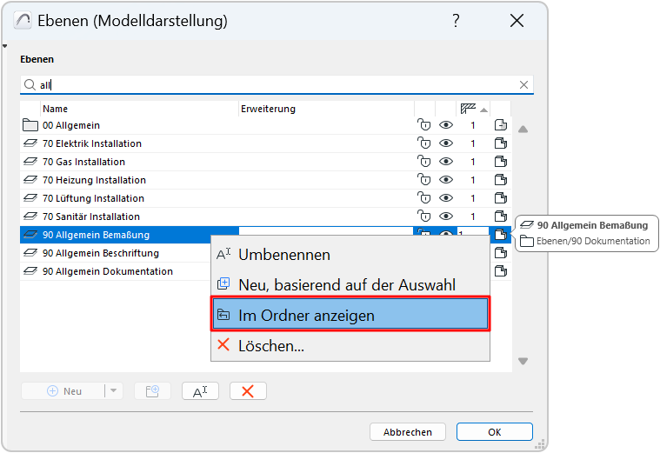Viewport: 660px width, 453px height.
Task: Toggle lock on 70 Elektrik Installation layer
Action: coord(424,143)
